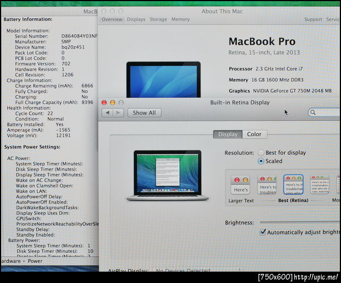Viewport: 341px width, 283px height.
Task: Click the Show All button
Action: [144, 113]
